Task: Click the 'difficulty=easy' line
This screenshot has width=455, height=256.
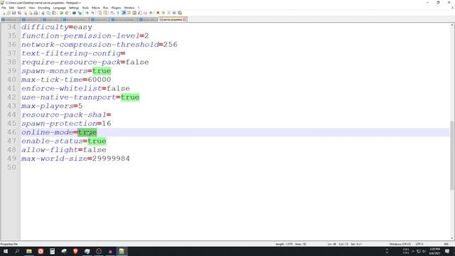Action: pyautogui.click(x=57, y=27)
